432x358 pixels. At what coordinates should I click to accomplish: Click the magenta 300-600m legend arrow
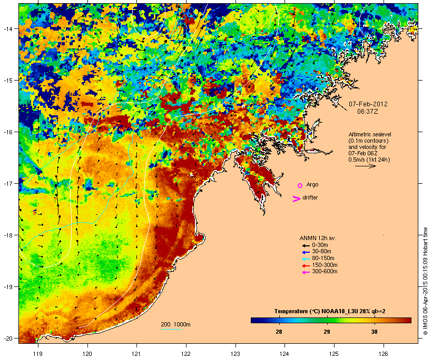click(x=306, y=272)
